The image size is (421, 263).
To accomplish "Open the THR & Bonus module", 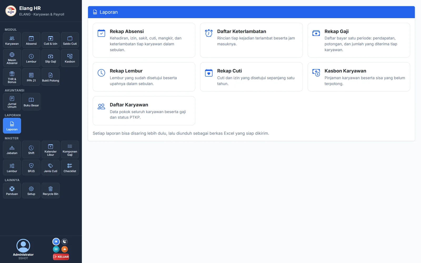I will 12,77.
